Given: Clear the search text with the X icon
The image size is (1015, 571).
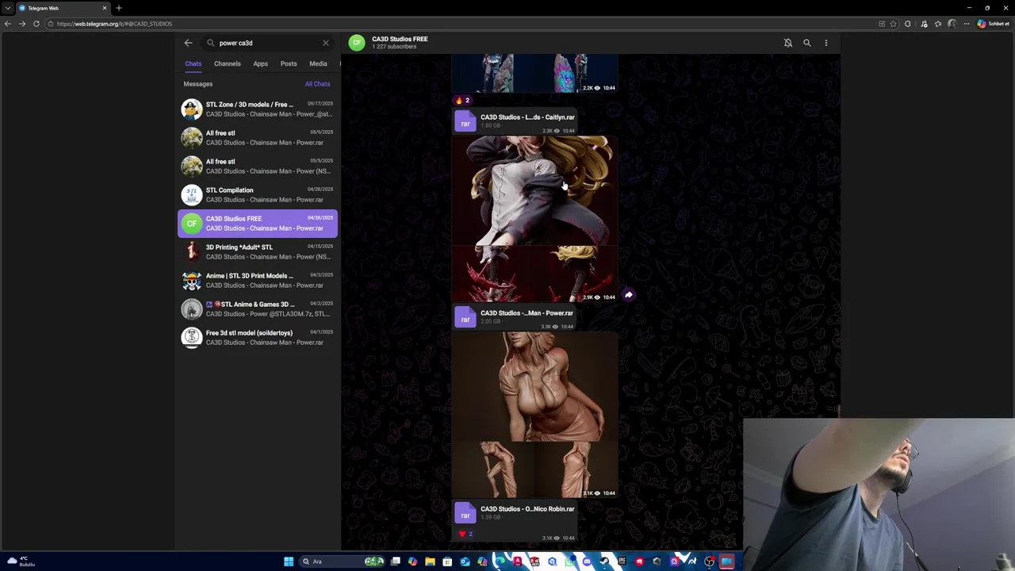Looking at the screenshot, I should click(325, 43).
